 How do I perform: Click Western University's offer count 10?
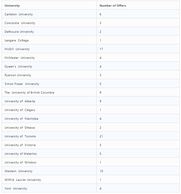[101, 171]
